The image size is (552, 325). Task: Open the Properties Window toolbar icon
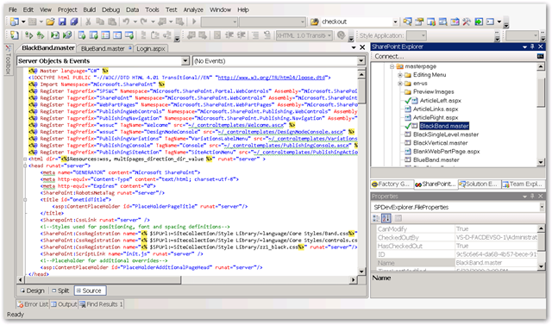point(419,22)
